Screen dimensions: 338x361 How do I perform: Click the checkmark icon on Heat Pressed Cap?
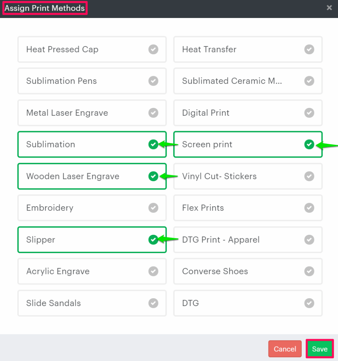coord(153,49)
